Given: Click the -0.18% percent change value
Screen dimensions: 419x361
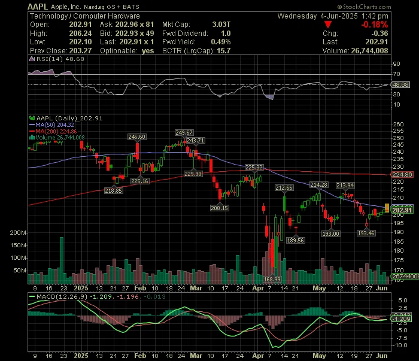Looking at the screenshot, I should [374, 25].
